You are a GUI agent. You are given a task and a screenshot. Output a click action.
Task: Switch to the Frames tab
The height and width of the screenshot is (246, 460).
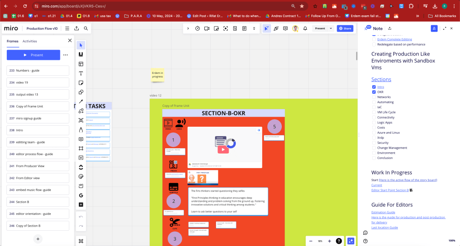click(13, 41)
